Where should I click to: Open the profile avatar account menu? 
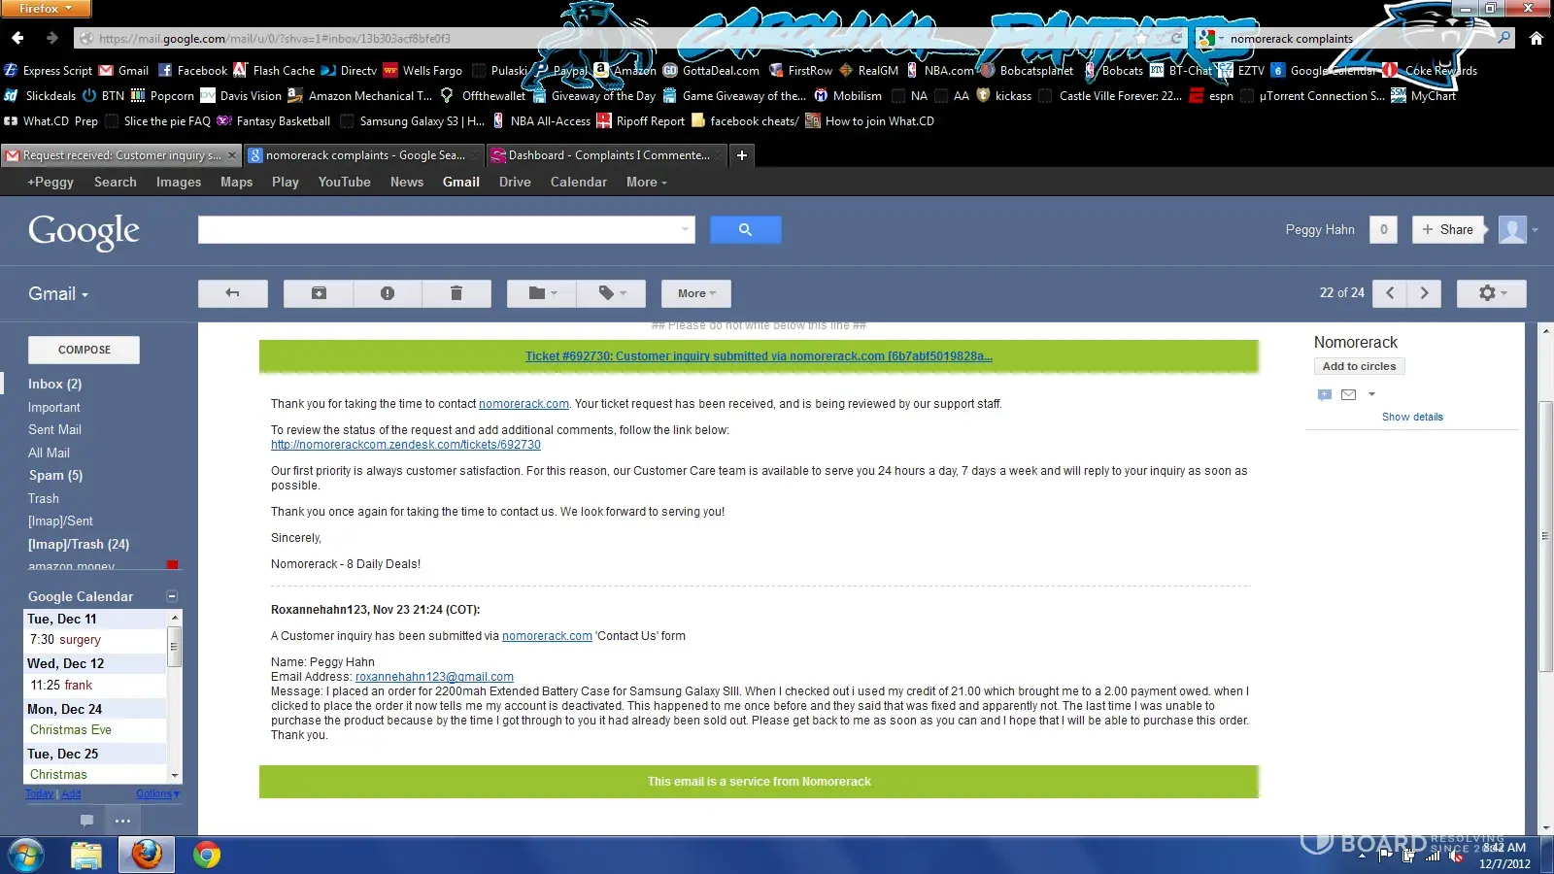(x=1518, y=229)
